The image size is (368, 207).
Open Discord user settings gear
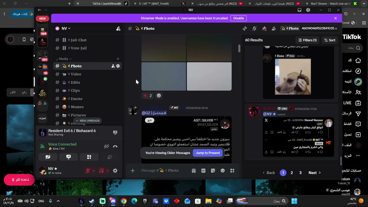point(115,171)
